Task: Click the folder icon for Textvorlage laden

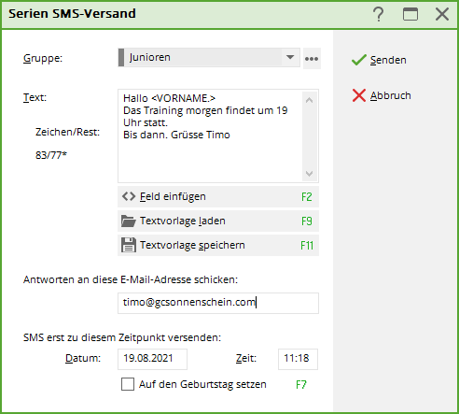Action: [129, 221]
